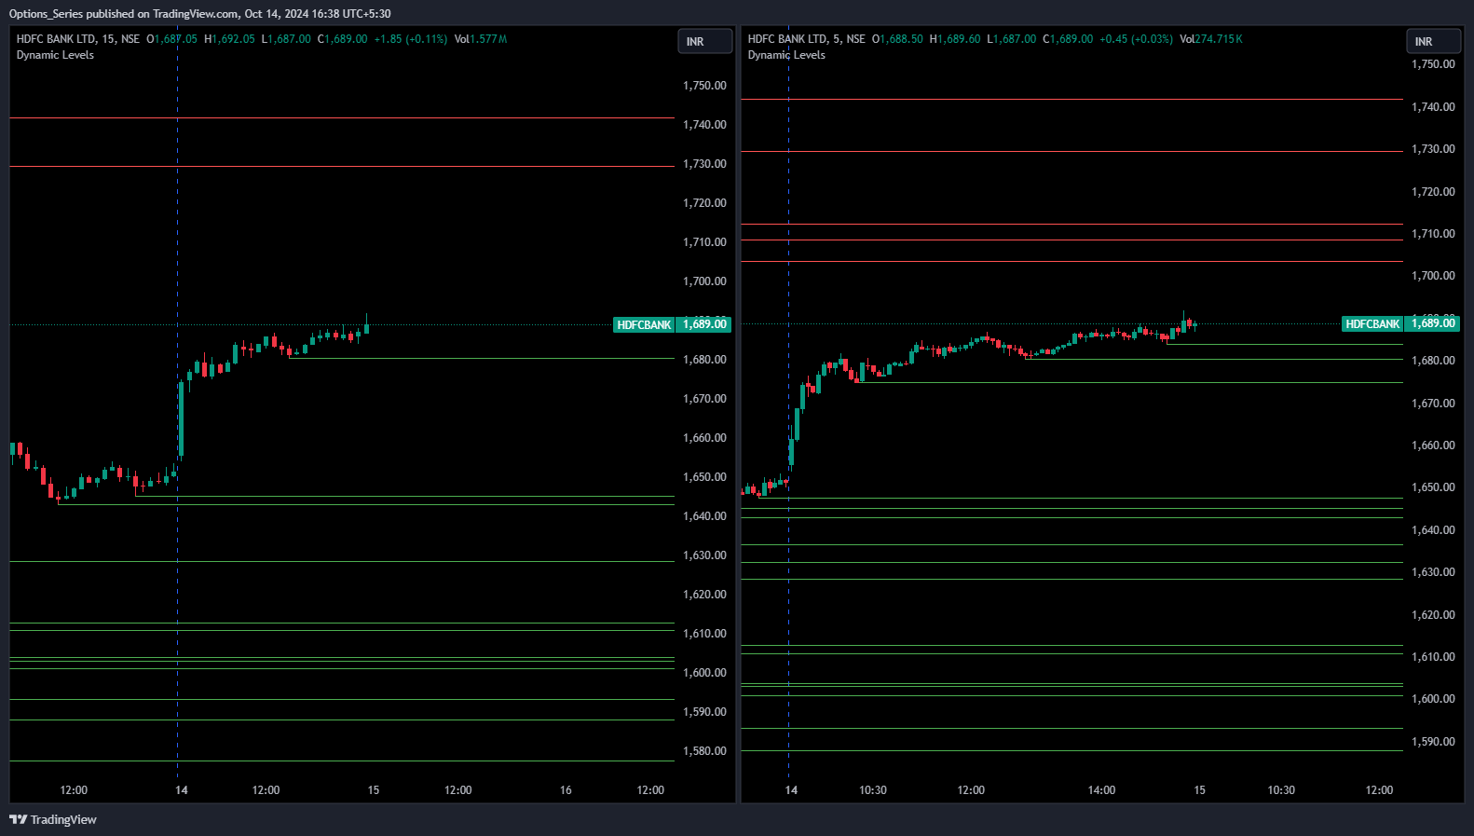Click the HDFCBANK symbol tag on the 5-minute chart
Image resolution: width=1474 pixels, height=836 pixels.
(x=1372, y=324)
